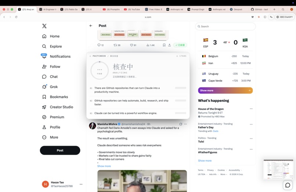296x192 pixels.
Task: Open the #FatherFigures trend
Action: coord(207,152)
